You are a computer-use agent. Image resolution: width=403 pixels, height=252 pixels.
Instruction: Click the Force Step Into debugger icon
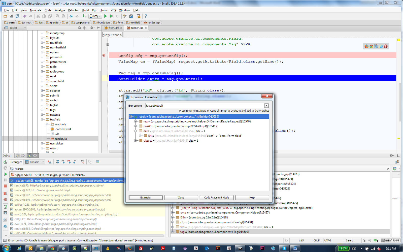tap(69, 162)
